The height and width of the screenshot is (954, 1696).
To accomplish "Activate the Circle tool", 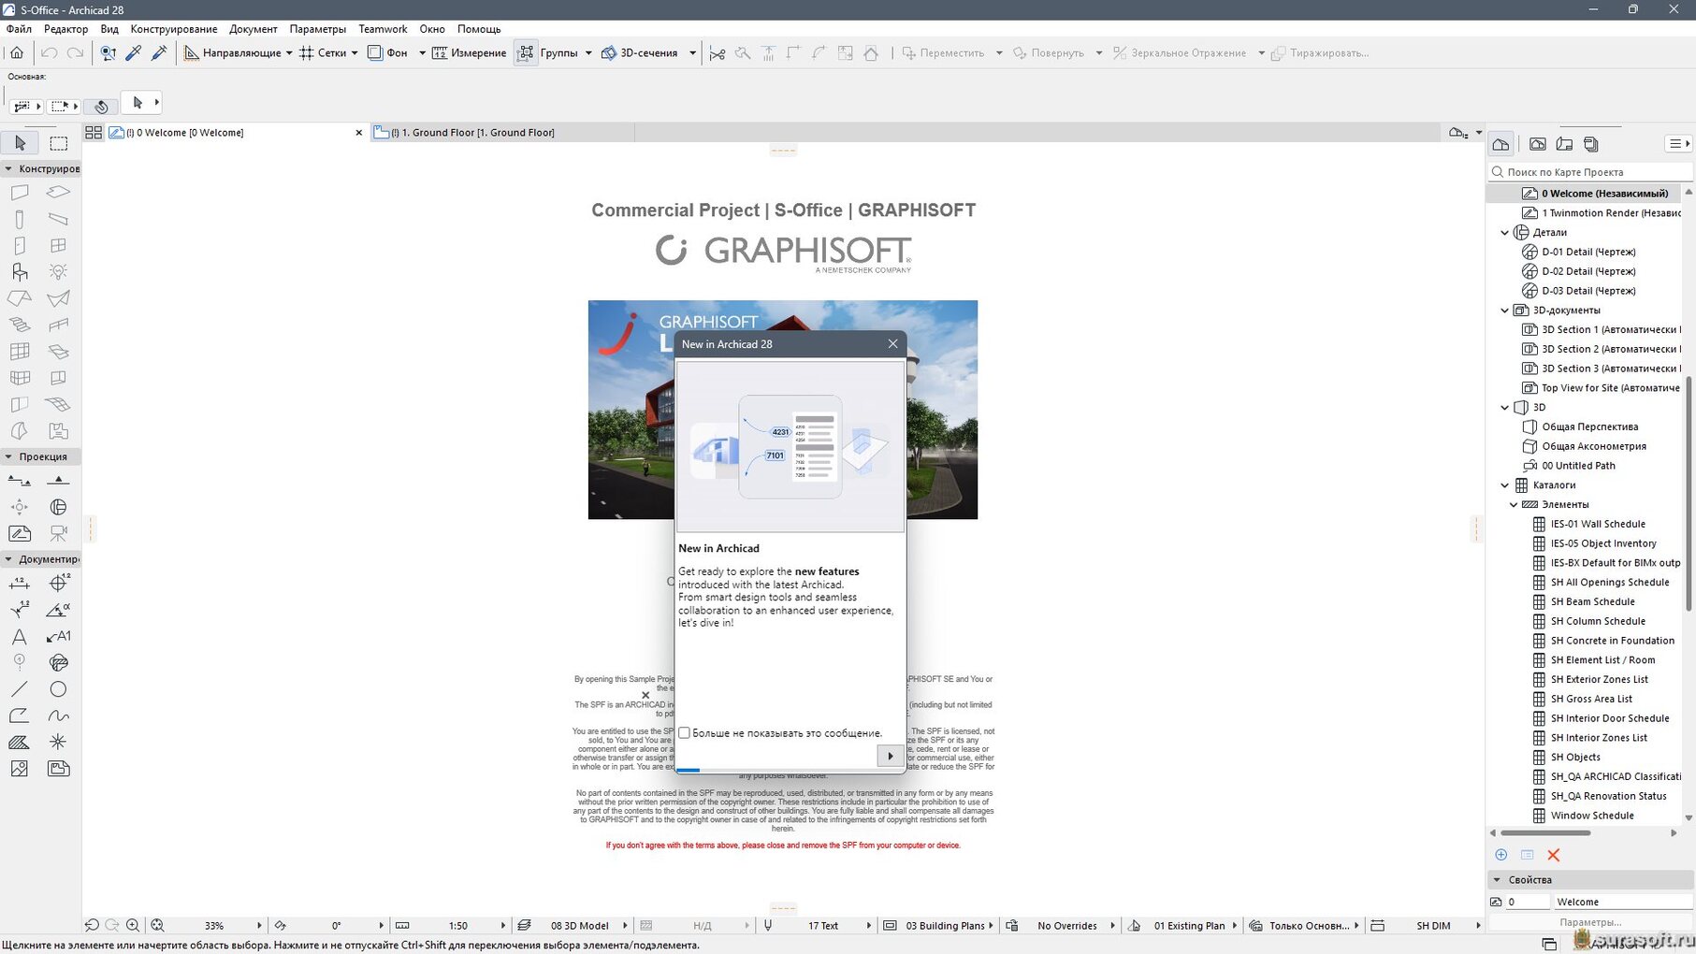I will coord(58,689).
